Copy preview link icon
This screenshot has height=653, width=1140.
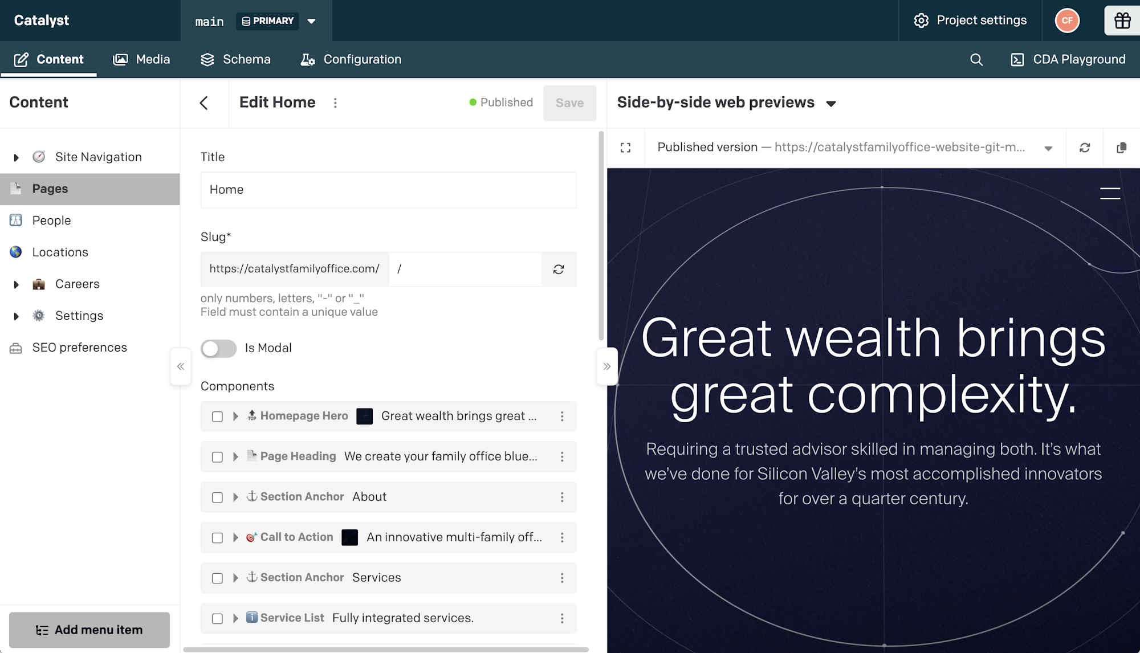pyautogui.click(x=1121, y=148)
